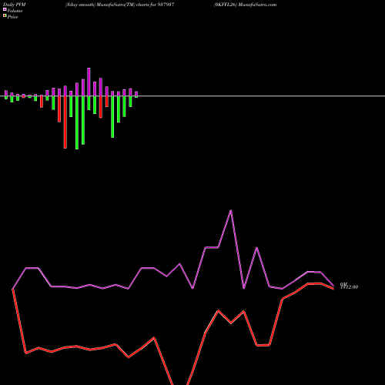Select the Price legend label
Screen dimensions: 385x385
click(x=12, y=17)
